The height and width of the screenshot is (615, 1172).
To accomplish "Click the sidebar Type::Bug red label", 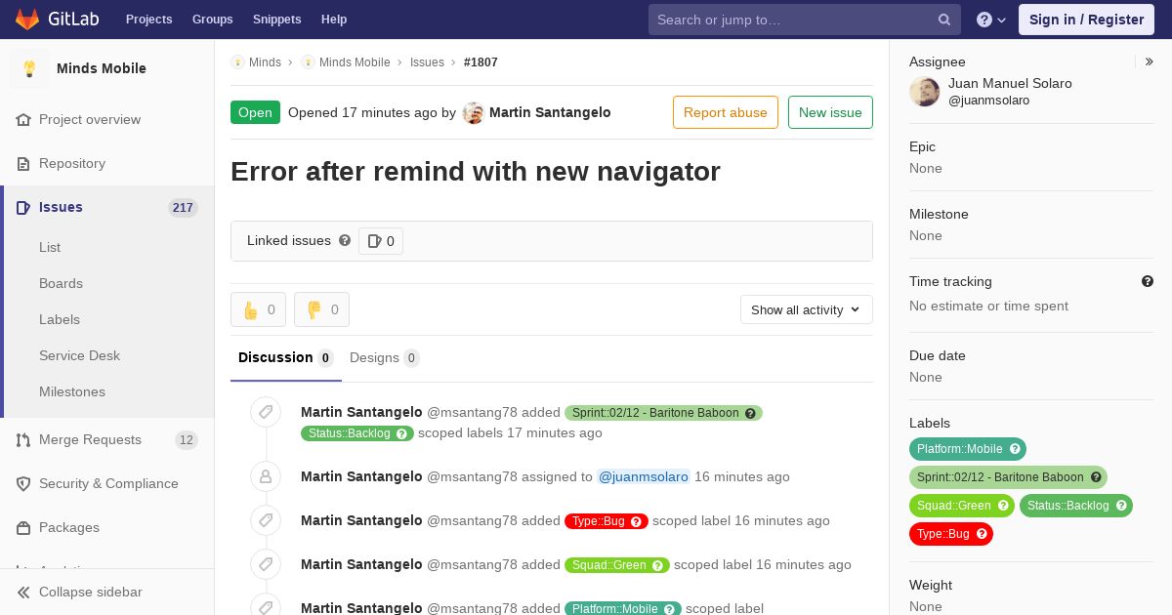I will tap(951, 534).
